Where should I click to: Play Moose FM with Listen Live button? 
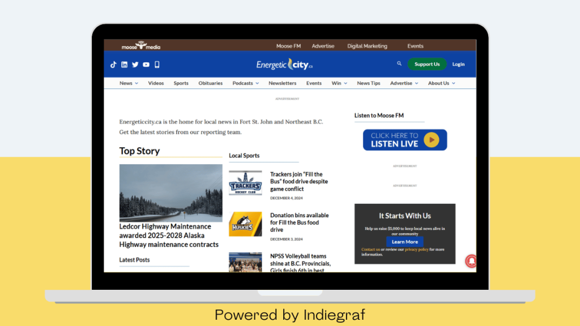pos(404,140)
